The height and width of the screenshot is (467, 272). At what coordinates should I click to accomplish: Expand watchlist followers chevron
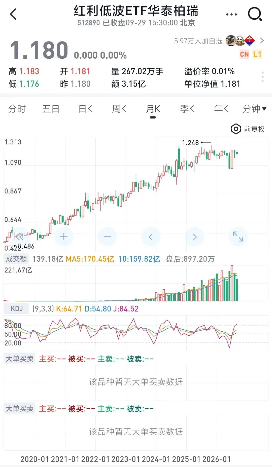[262, 41]
